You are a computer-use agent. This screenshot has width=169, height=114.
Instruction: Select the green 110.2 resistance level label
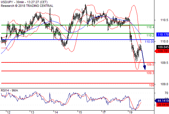click(x=150, y=35)
